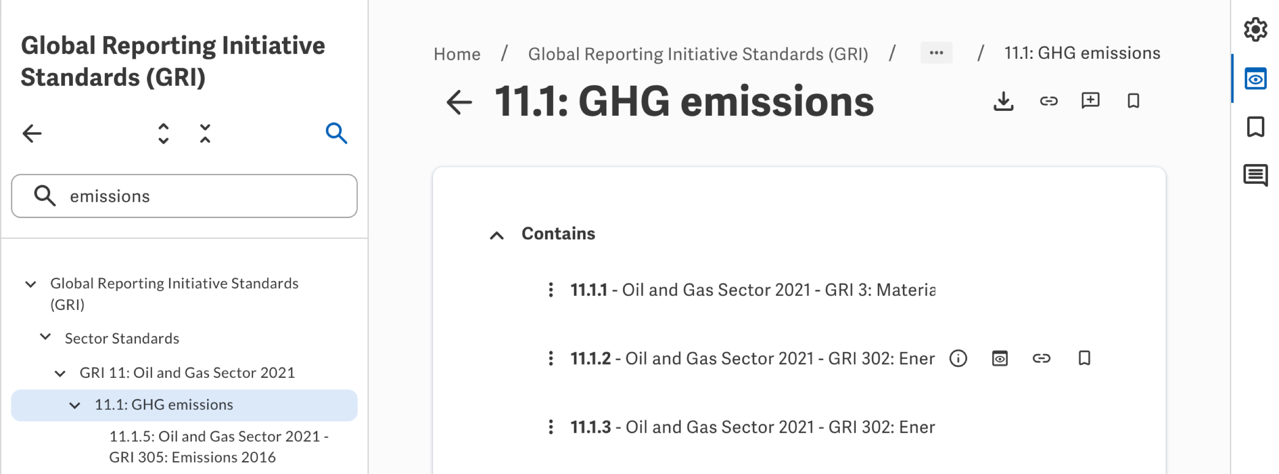1279x474 pixels.
Task: Open item 11.1.1 Oil and Gas Sector 2021
Action: coord(753,290)
